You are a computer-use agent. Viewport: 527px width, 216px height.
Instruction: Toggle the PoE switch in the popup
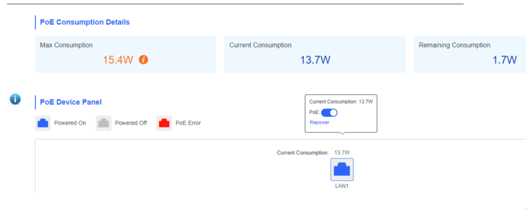coord(329,113)
